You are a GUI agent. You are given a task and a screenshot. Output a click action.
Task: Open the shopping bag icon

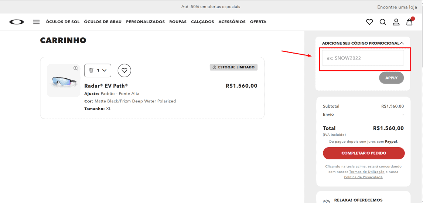point(409,22)
